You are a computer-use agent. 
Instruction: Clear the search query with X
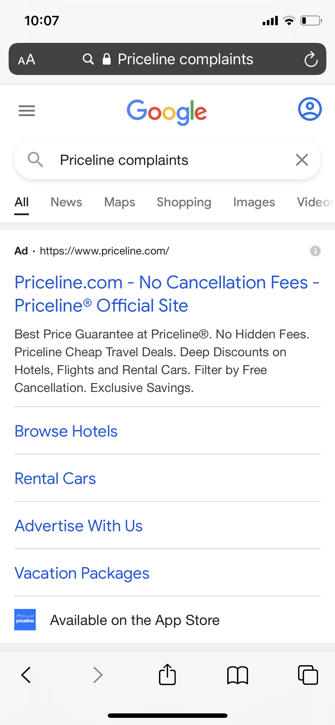302,160
